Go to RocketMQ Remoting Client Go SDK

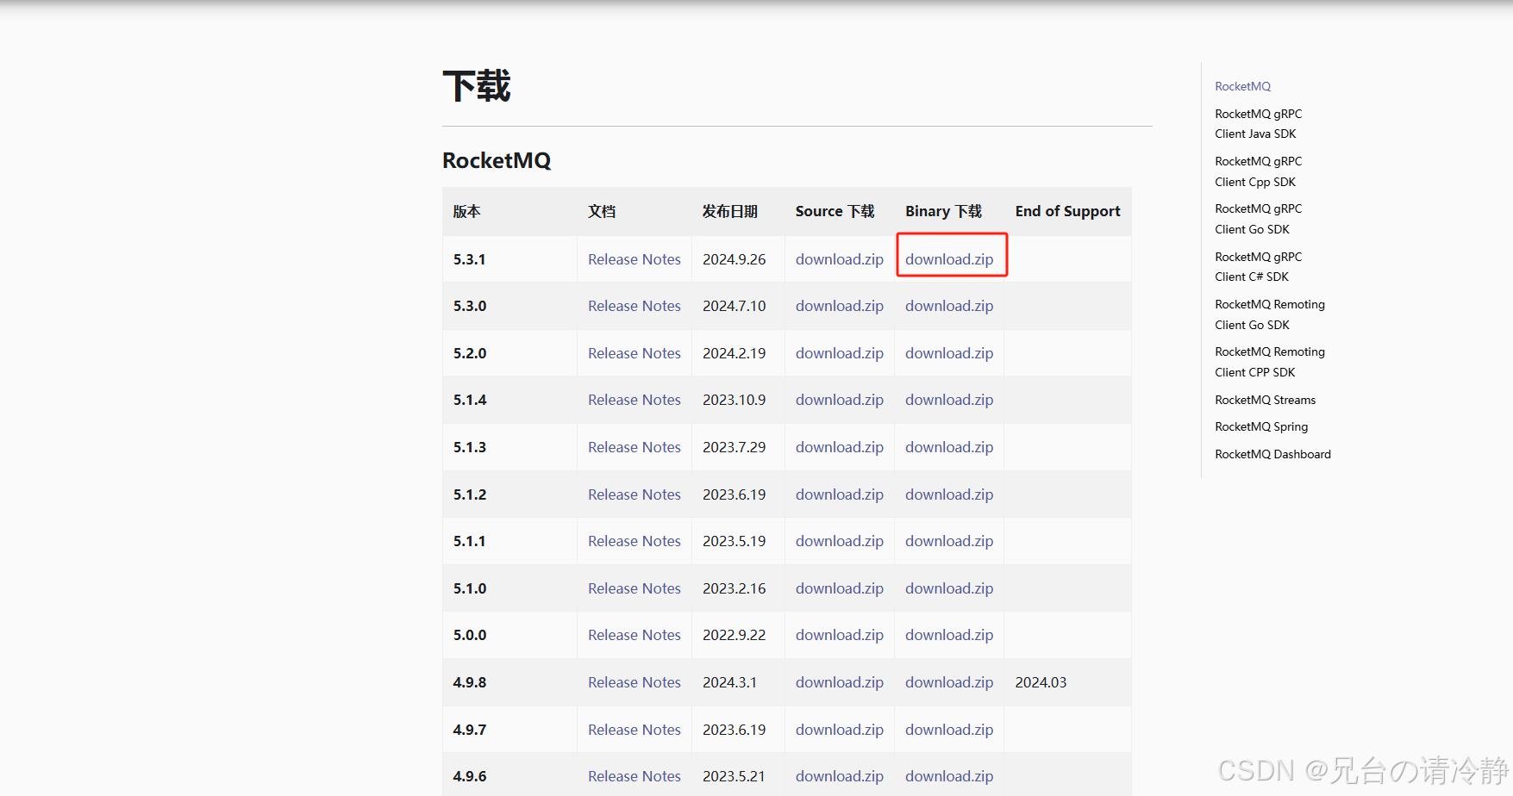tap(1270, 314)
